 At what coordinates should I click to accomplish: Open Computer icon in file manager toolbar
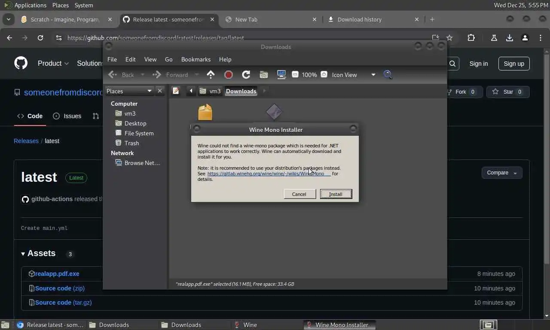pyautogui.click(x=281, y=75)
